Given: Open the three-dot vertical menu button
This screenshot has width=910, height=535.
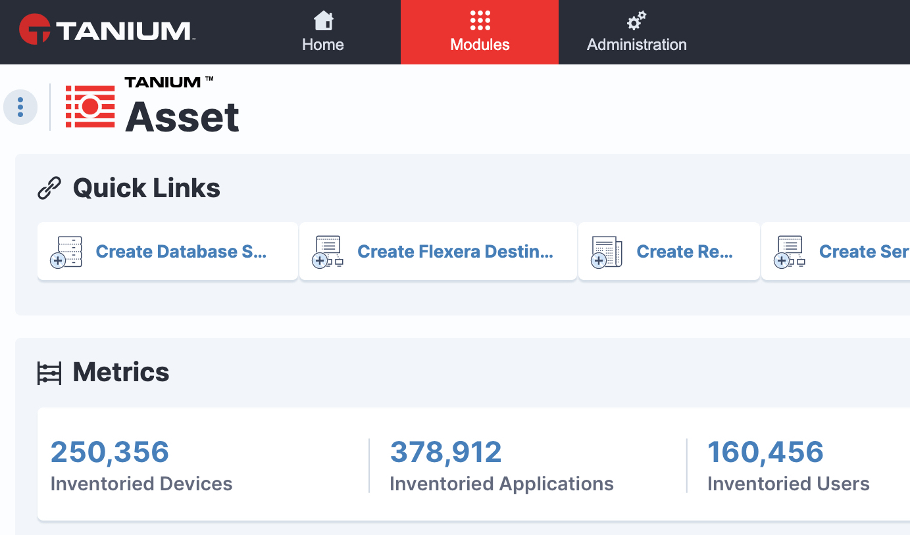Looking at the screenshot, I should click(x=20, y=107).
